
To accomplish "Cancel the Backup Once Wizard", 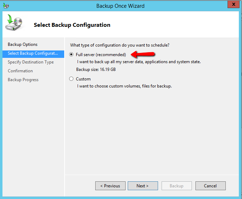I will point(211,186).
